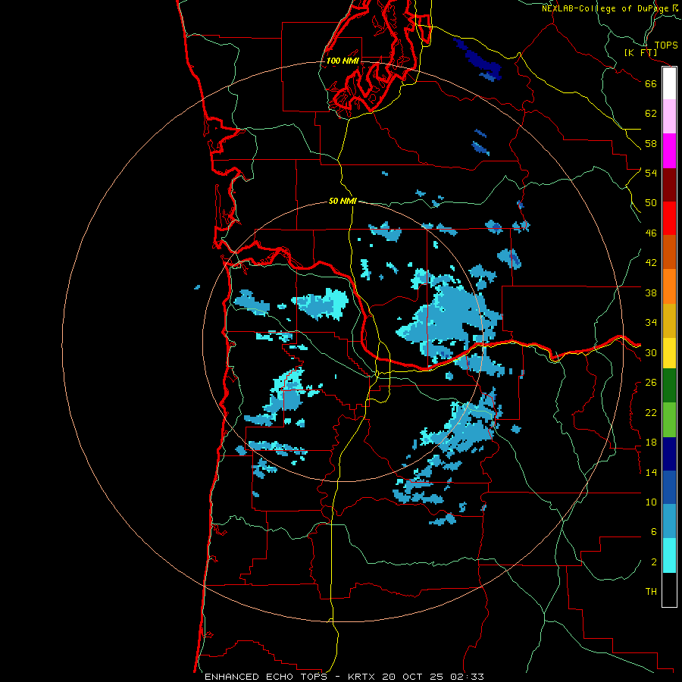Click the yellow 34 kft legend color
This screenshot has height=682, width=682.
tap(669, 353)
